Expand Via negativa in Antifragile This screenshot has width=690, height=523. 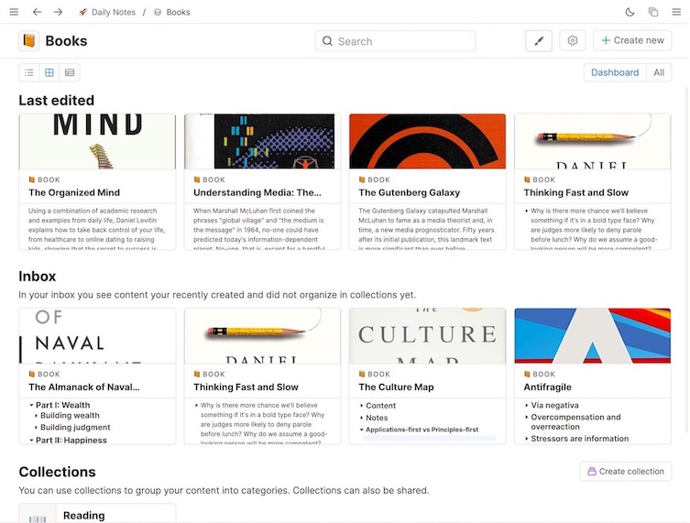click(527, 405)
